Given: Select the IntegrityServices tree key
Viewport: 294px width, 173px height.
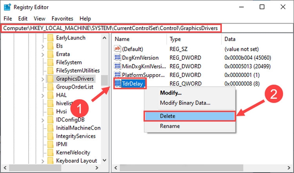Looking at the screenshot, I should click(76, 136).
